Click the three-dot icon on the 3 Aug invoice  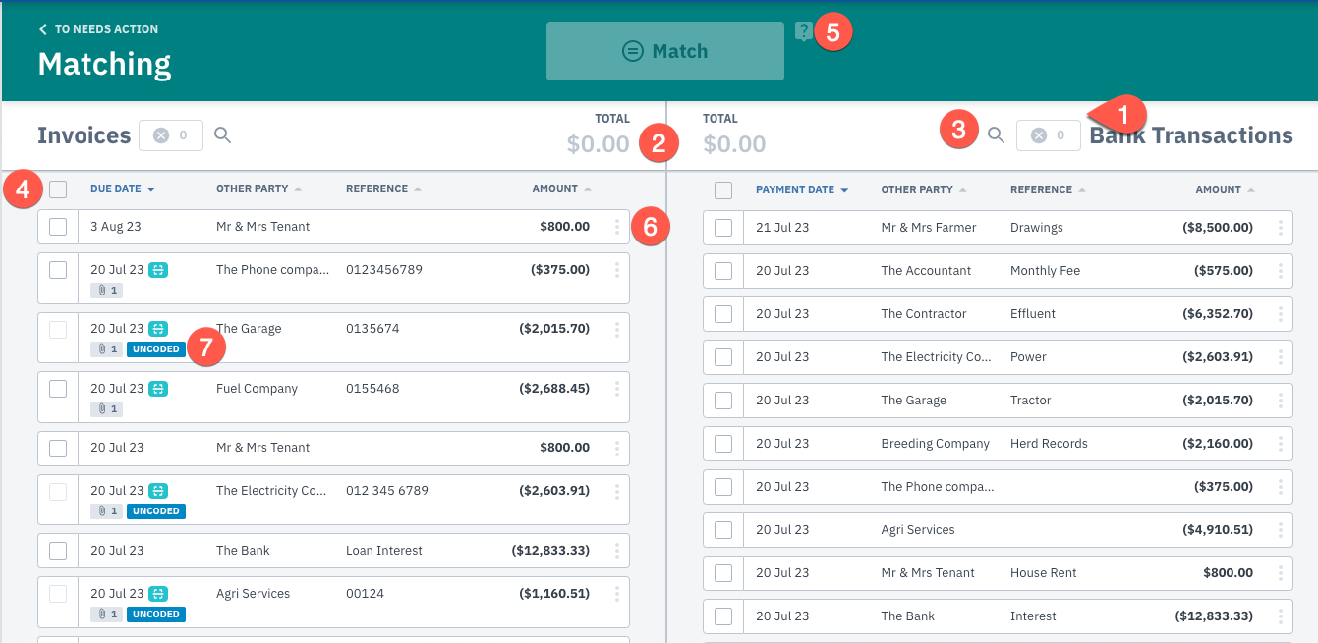(x=616, y=227)
